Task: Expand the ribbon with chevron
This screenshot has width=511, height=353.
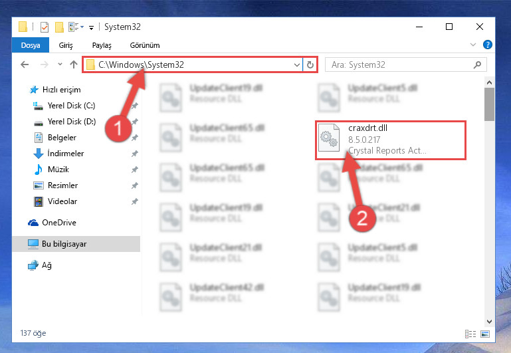Action: coord(473,45)
